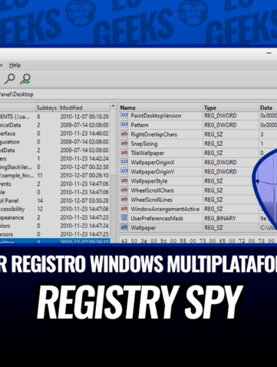Click the string icon beside WheelScrollChars
Viewport: 277px width, 367px height.
click(124, 190)
